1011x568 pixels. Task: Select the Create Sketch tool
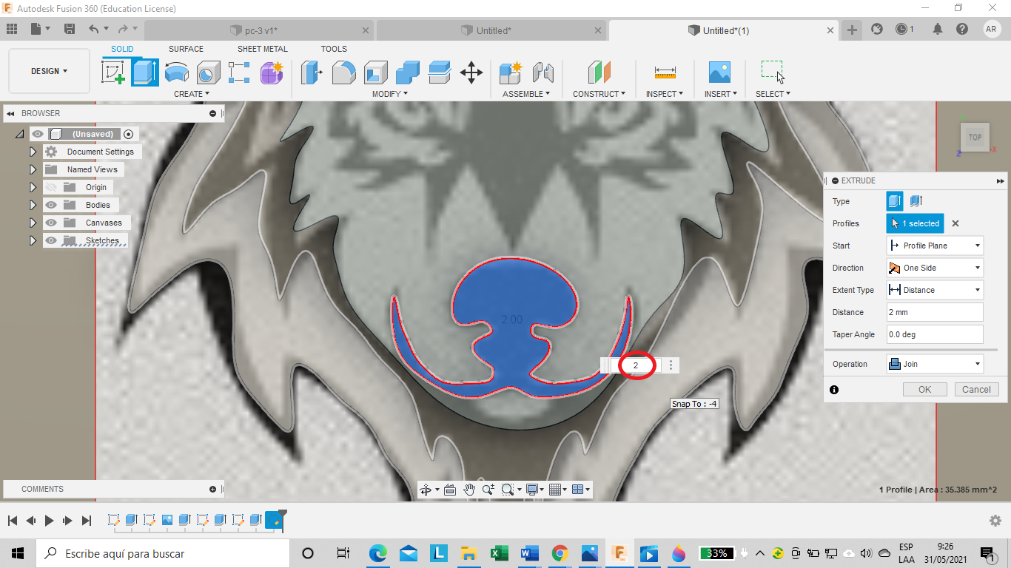113,72
